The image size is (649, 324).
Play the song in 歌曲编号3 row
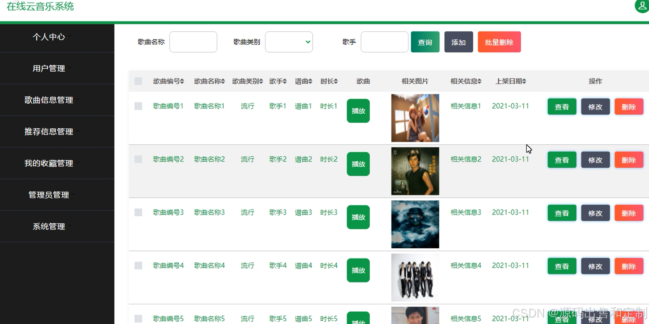[x=358, y=217]
